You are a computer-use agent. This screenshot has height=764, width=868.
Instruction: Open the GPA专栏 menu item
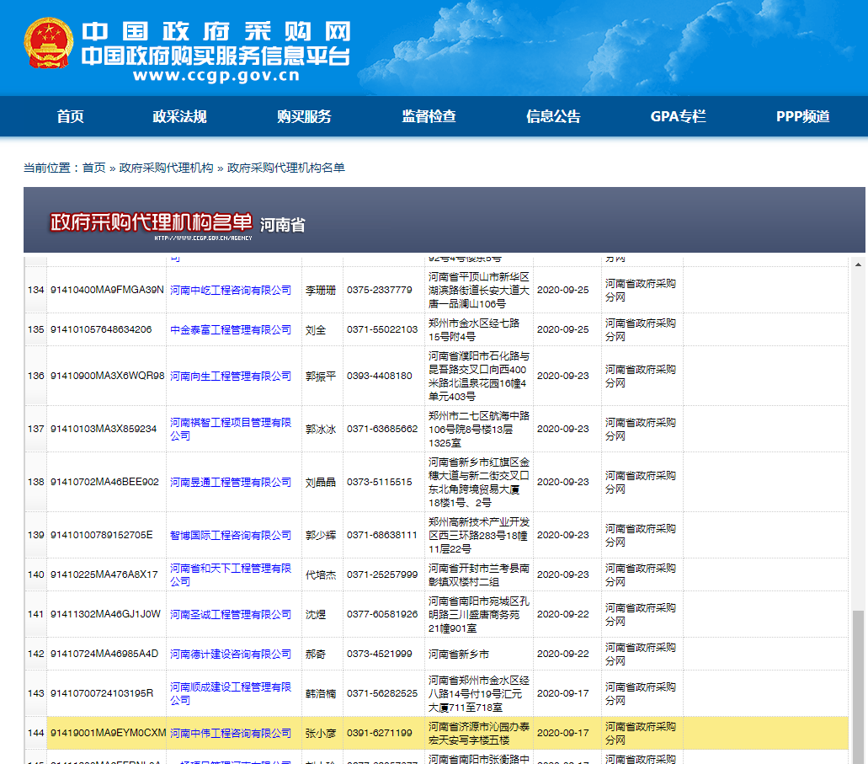tap(678, 117)
